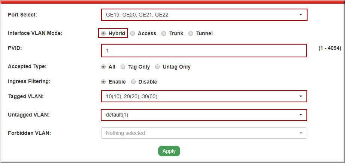The height and width of the screenshot is (163, 345).
Task: Set Accepted Type to All
Action: point(103,67)
